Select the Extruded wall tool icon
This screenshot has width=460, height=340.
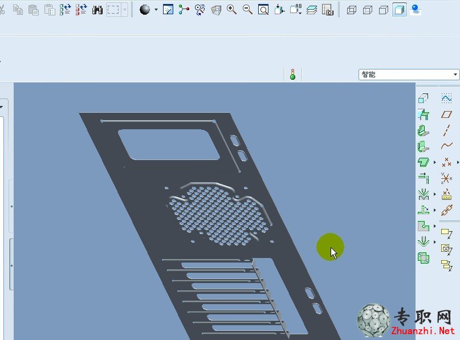(423, 162)
